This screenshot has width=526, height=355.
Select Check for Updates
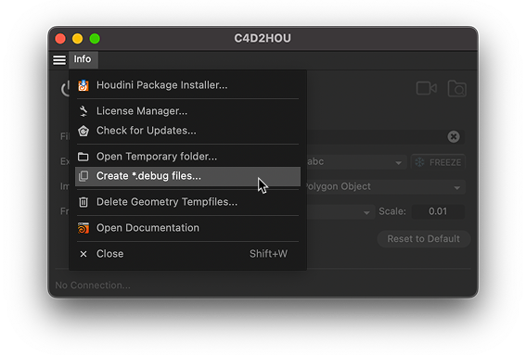point(187,131)
